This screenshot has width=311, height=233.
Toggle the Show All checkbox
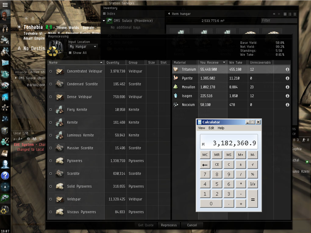[70, 53]
